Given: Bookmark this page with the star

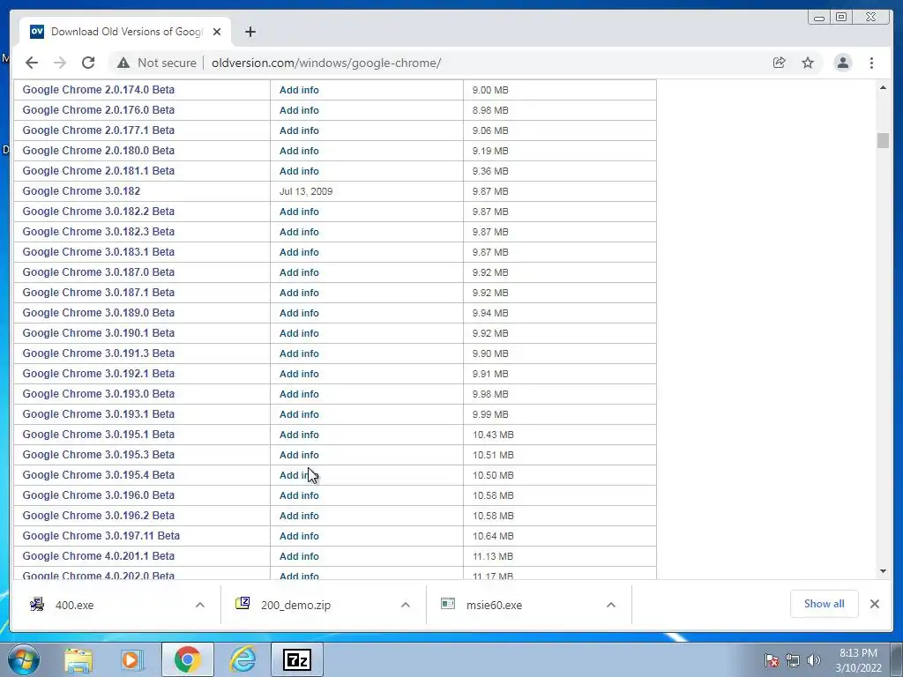Looking at the screenshot, I should tap(808, 63).
